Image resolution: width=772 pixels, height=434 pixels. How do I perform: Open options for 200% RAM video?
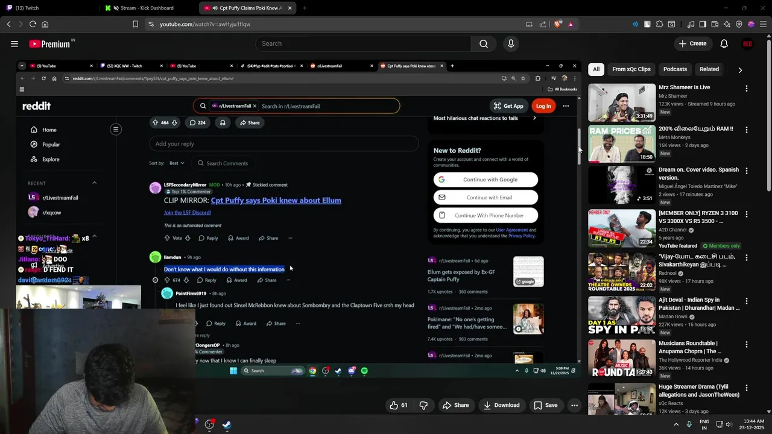coord(746,130)
